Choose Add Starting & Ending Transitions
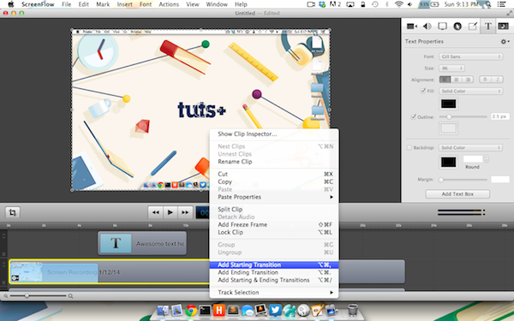The width and height of the screenshot is (514, 321). coord(274,280)
